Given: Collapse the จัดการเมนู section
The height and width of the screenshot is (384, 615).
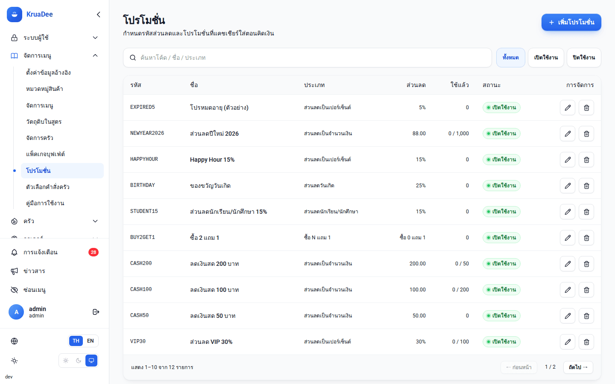Looking at the screenshot, I should (55, 55).
